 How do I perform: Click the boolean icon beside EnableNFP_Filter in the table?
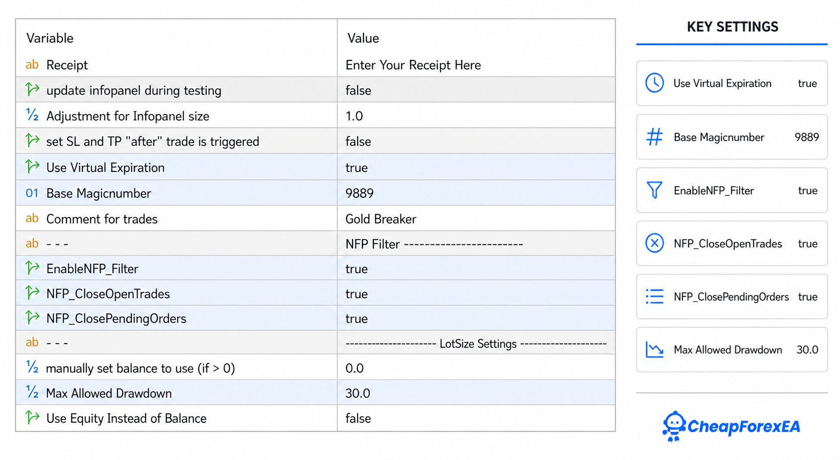coord(33,268)
